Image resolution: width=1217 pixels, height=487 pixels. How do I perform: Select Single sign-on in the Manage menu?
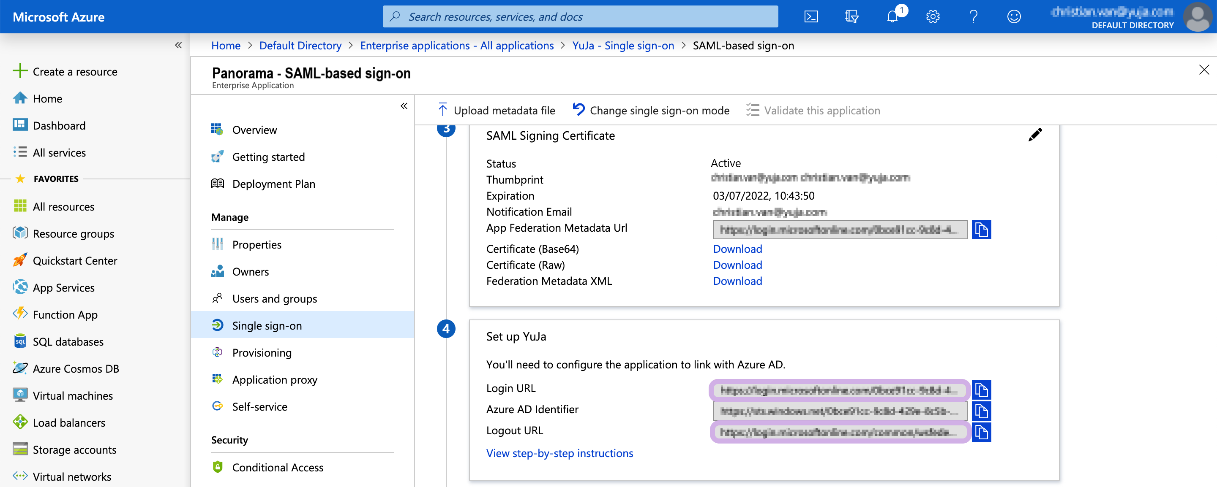[x=267, y=326]
